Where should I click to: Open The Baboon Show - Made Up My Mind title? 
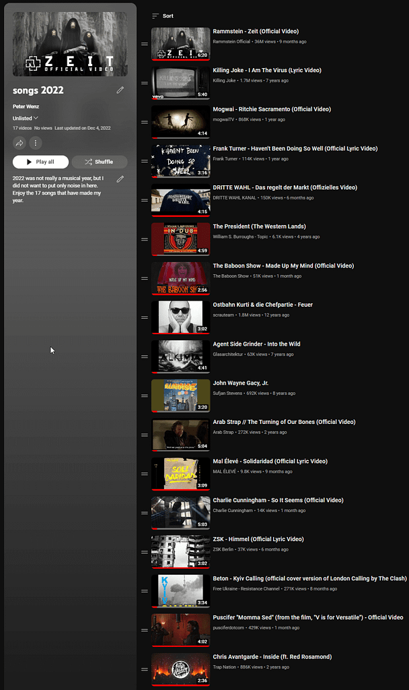click(x=283, y=265)
